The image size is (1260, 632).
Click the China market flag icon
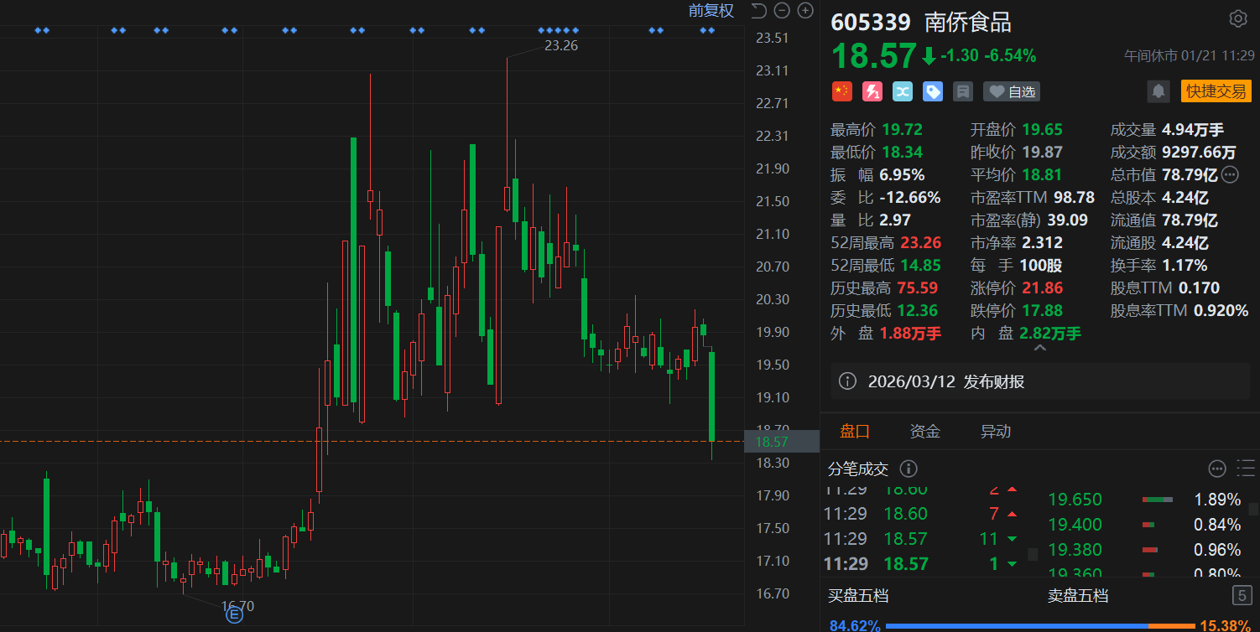tap(841, 91)
